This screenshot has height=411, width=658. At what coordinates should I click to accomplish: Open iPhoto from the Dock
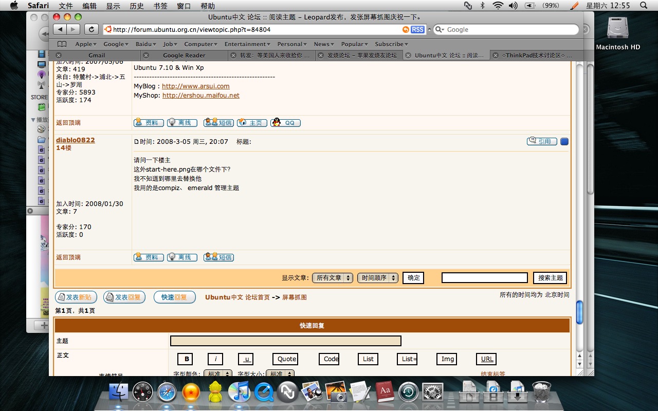pyautogui.click(x=336, y=393)
